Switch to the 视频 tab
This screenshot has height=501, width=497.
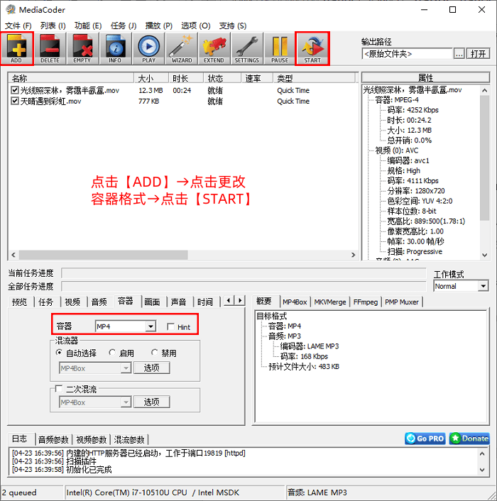click(x=72, y=302)
